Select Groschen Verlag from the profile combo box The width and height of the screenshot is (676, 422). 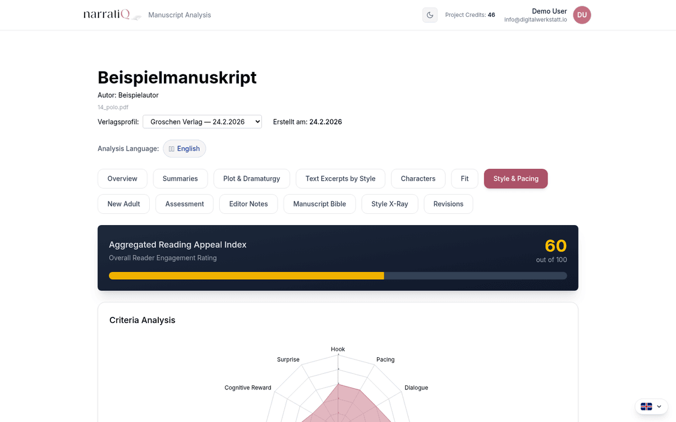click(x=202, y=121)
